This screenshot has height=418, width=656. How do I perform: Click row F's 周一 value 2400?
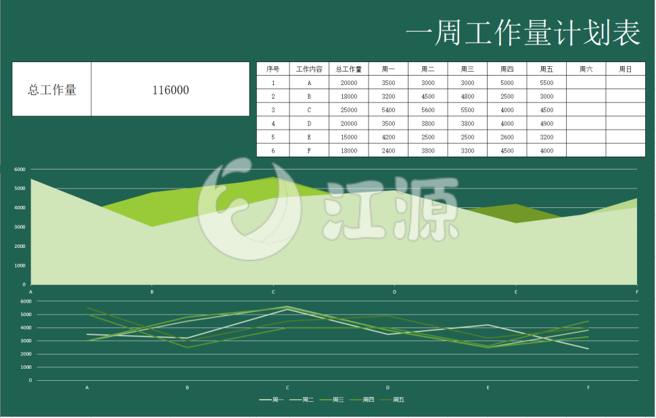pos(388,151)
